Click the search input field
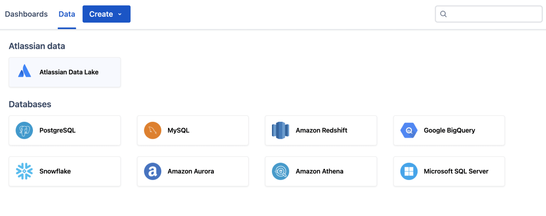Image resolution: width=546 pixels, height=216 pixels. coord(489,14)
